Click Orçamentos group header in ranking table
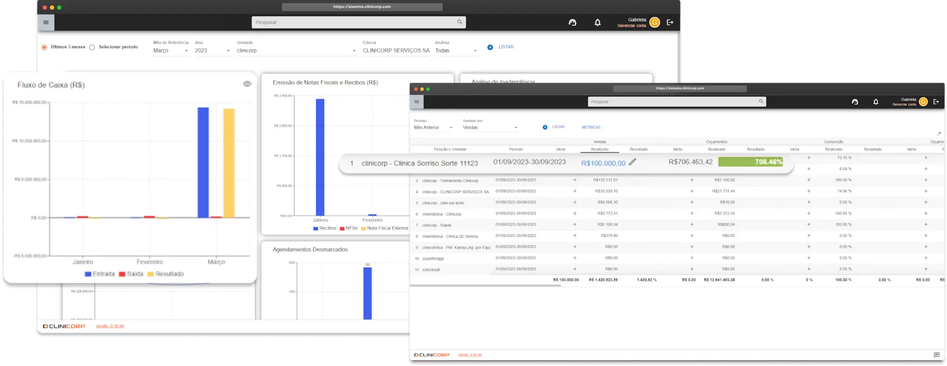This screenshot has width=947, height=366. [x=716, y=141]
